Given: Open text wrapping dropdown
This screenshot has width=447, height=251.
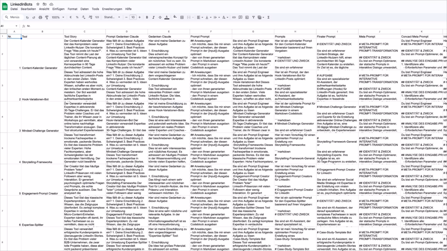Looking at the screenshot, I should [x=216, y=17].
